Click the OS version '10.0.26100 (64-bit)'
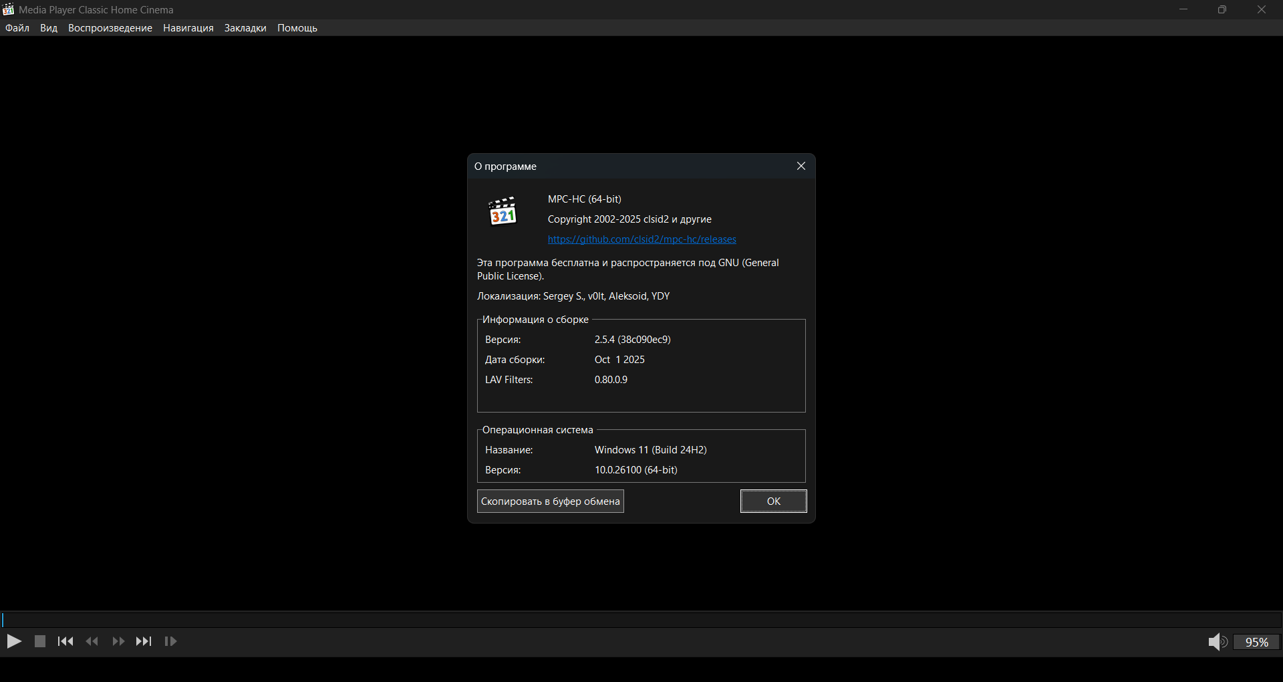1283x682 pixels. [636, 470]
